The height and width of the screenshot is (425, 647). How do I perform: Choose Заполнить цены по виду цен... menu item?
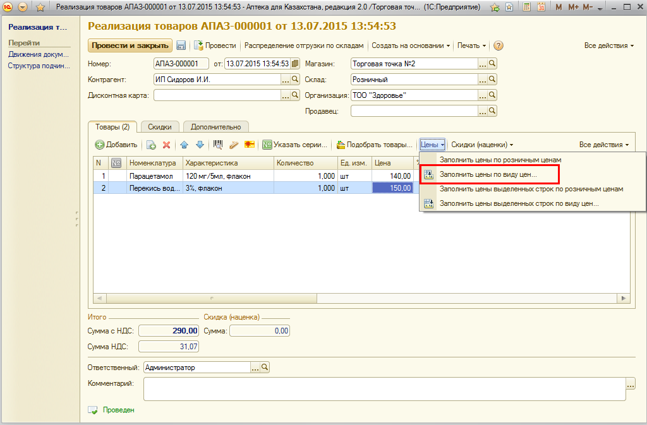click(x=488, y=174)
